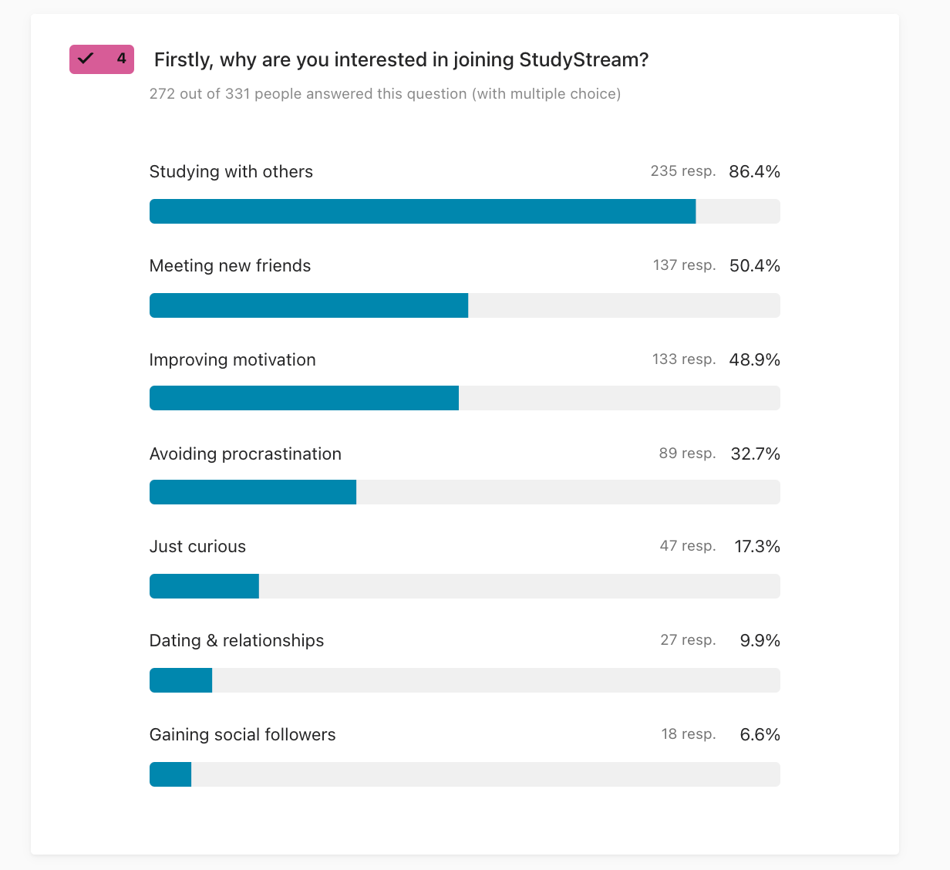Select the Just curious progress bar
Viewport: 950px width, 870px height.
point(464,586)
